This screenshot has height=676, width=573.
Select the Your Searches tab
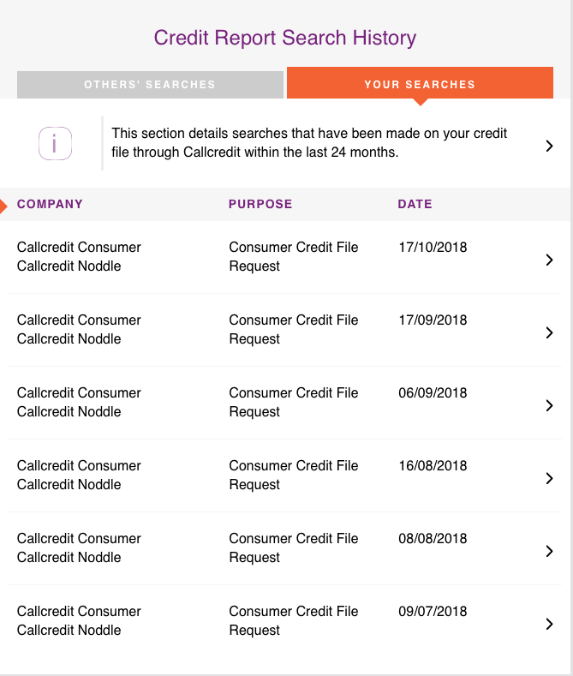pyautogui.click(x=420, y=84)
